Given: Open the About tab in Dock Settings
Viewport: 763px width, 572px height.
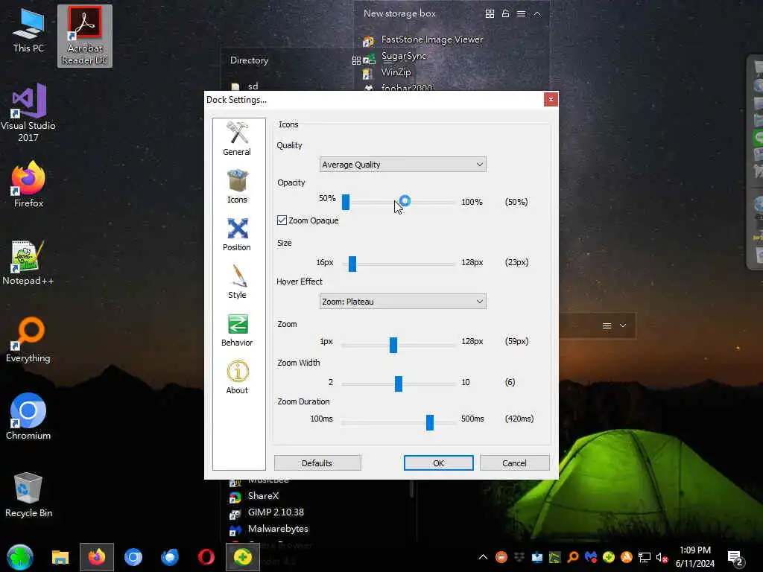Looking at the screenshot, I should (237, 377).
